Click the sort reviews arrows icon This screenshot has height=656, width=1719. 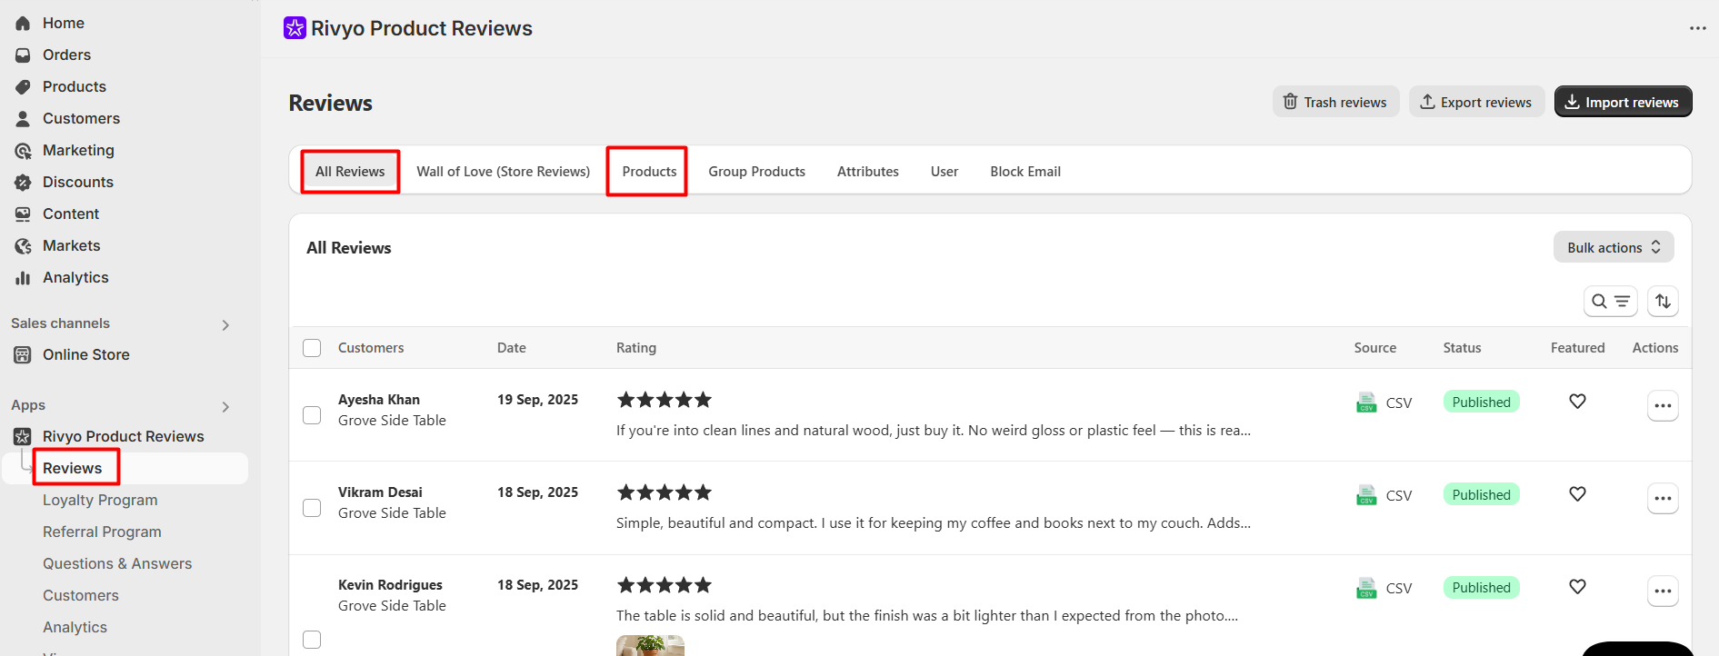tap(1663, 301)
